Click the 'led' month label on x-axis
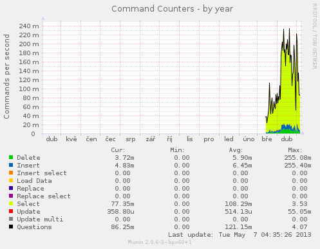 (x=229, y=139)
